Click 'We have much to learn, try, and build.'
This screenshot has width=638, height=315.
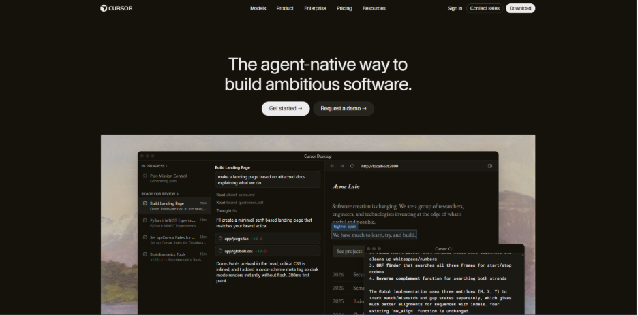(x=374, y=235)
